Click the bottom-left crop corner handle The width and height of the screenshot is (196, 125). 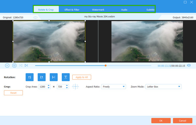(x=13, y=62)
